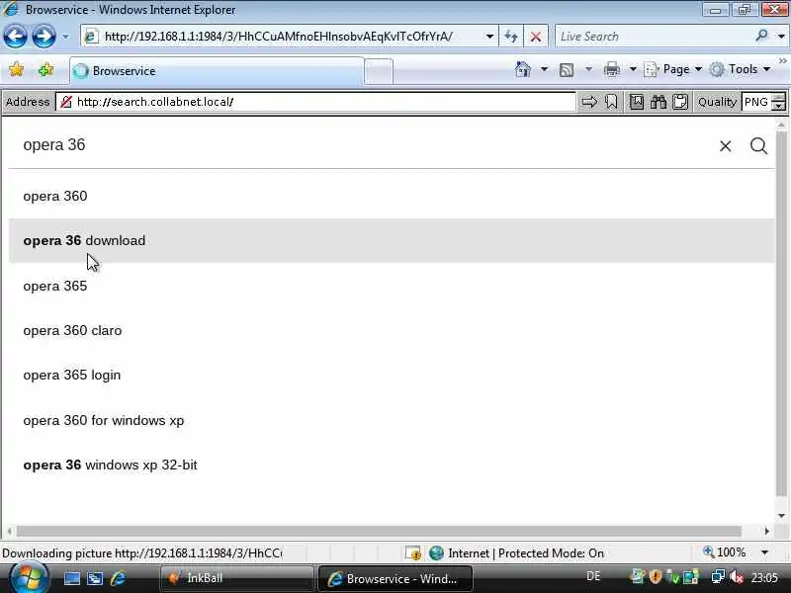The height and width of the screenshot is (593, 791).
Task: Switch to Browservice taskbar button
Action: (395, 578)
